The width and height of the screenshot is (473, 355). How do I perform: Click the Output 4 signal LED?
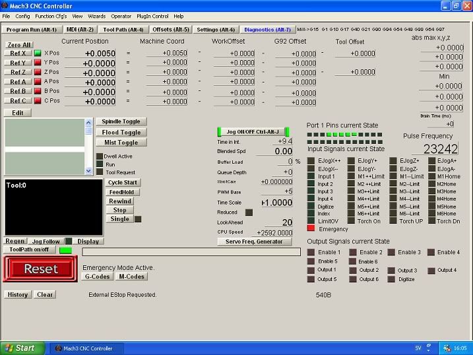431,271
